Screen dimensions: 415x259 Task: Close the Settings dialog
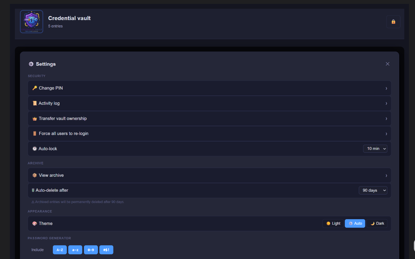pos(387,64)
